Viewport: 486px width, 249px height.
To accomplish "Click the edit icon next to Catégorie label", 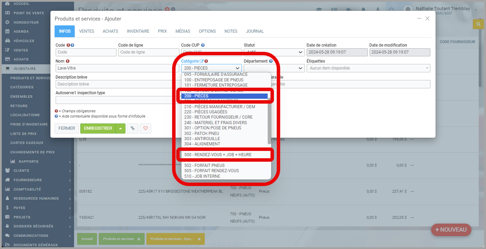I will tap(202, 61).
